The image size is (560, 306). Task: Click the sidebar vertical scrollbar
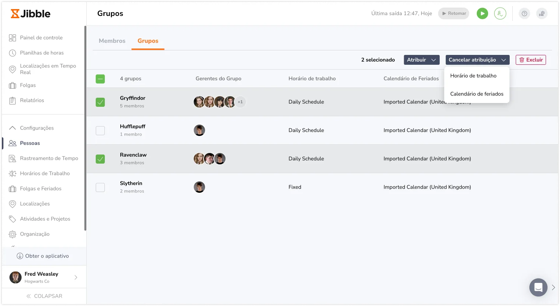tap(85, 128)
